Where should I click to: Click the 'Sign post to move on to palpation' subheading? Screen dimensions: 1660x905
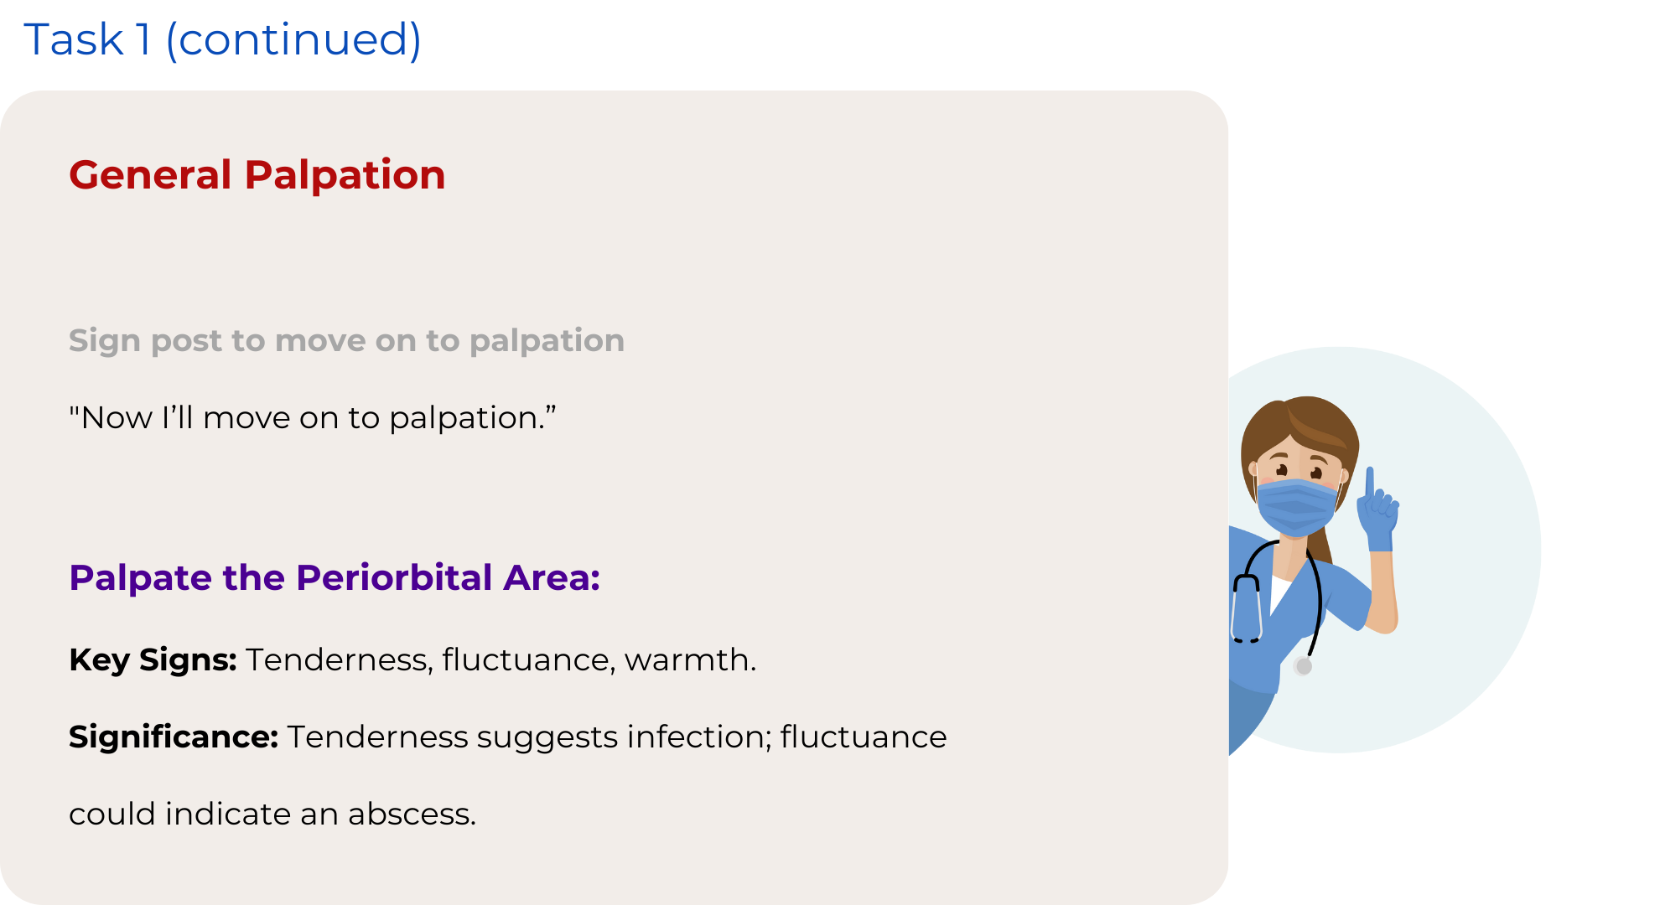[346, 341]
